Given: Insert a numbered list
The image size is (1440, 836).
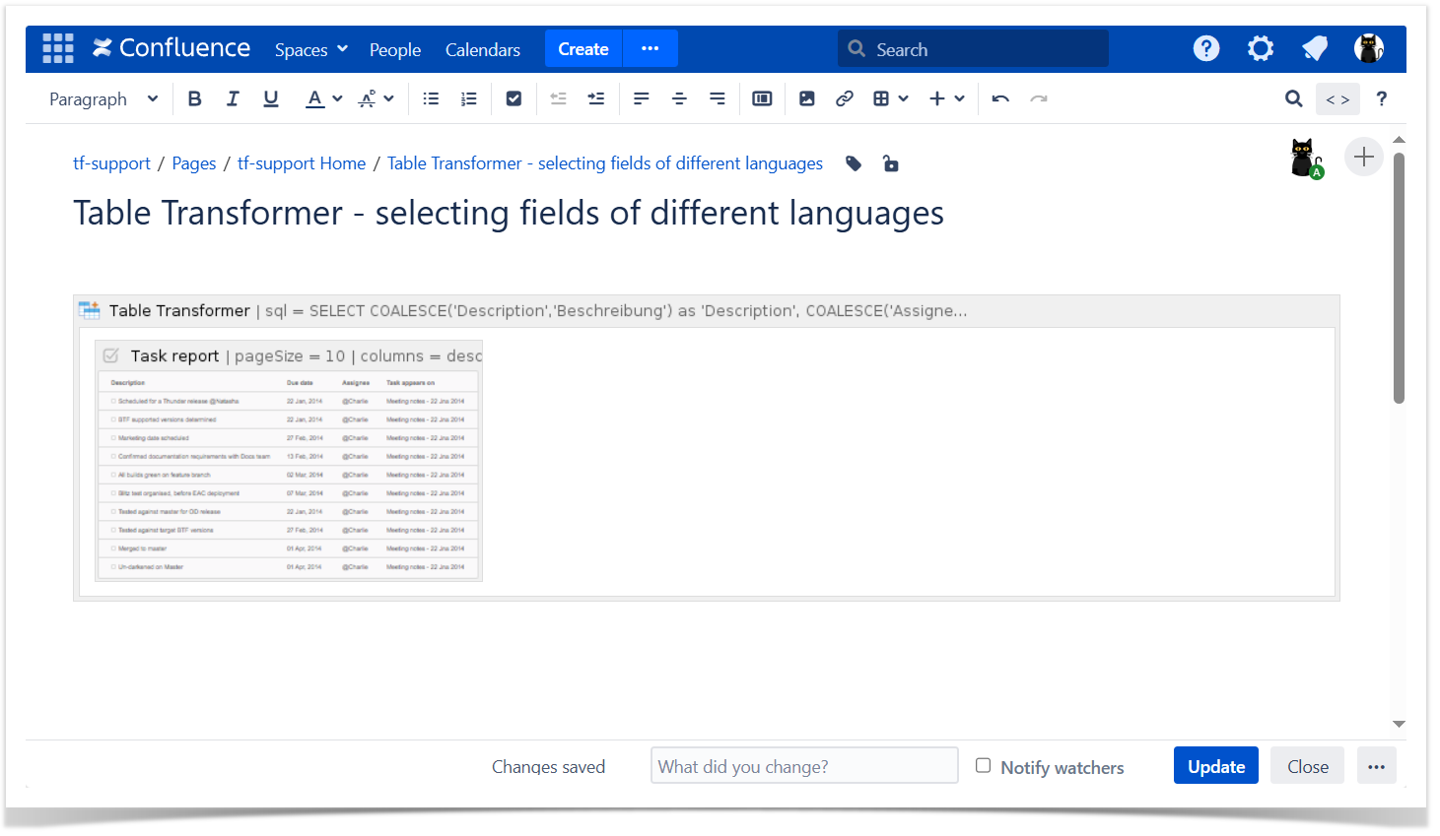Looking at the screenshot, I should 469,98.
